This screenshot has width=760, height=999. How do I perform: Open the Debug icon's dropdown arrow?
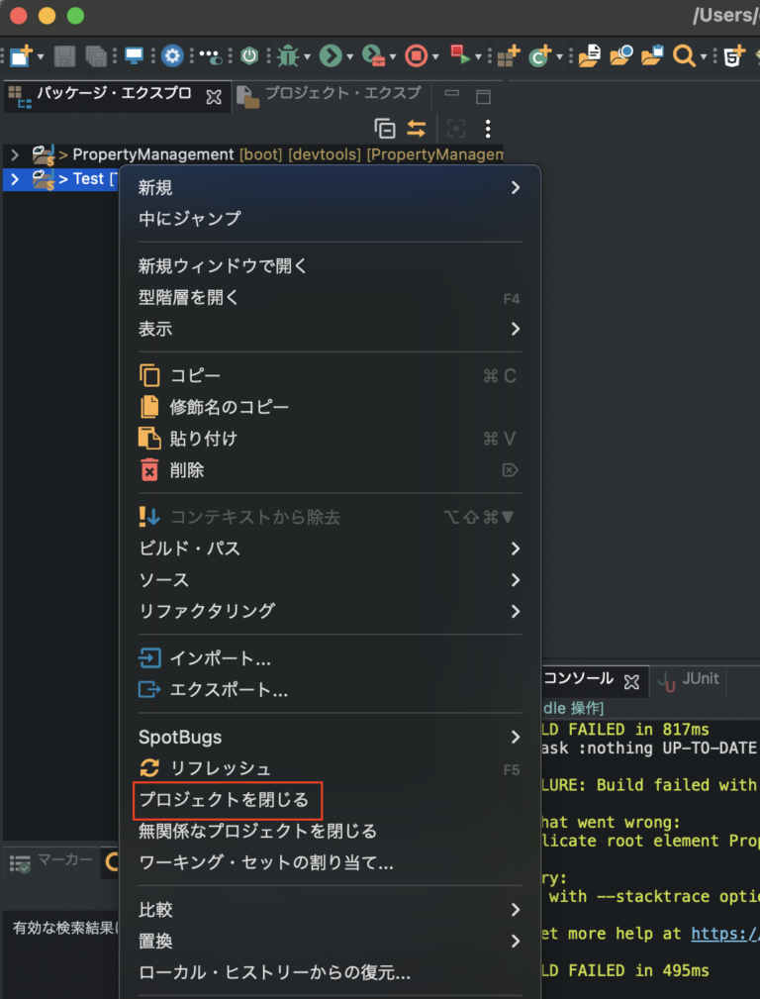pyautogui.click(x=307, y=57)
